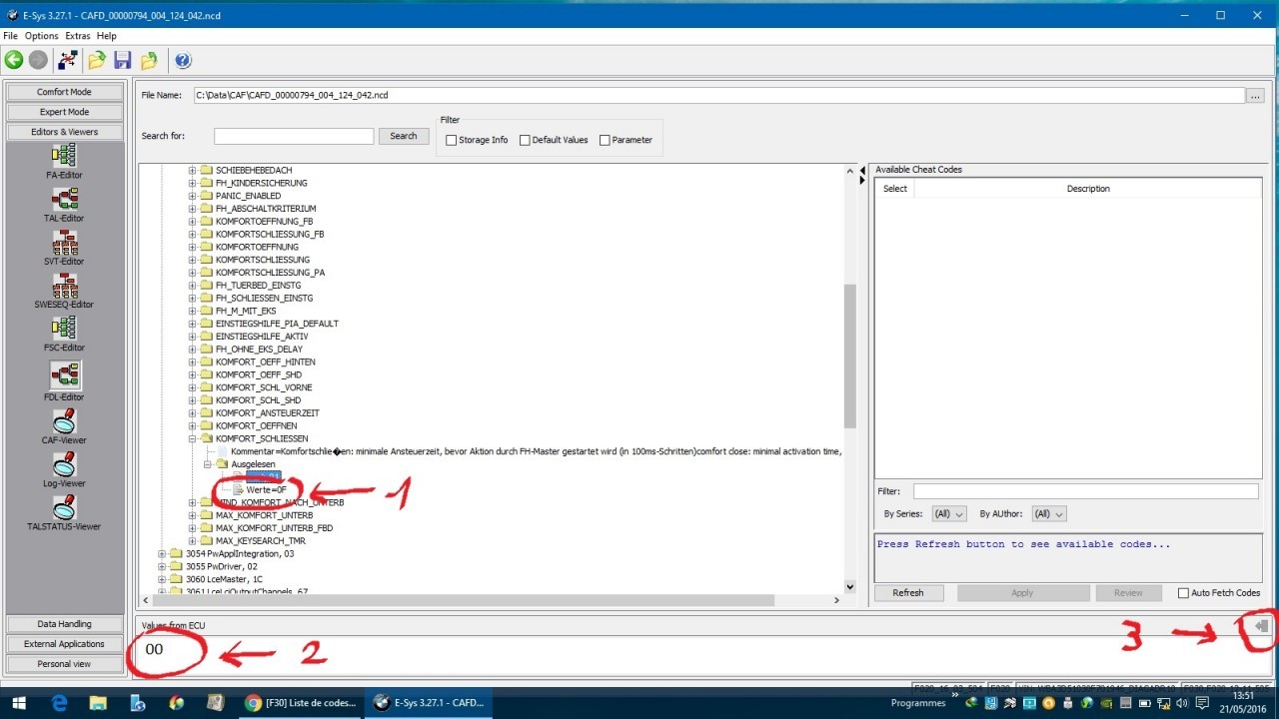The height and width of the screenshot is (719, 1279).
Task: Click the Filter field under cheat codes
Action: [x=1086, y=491]
